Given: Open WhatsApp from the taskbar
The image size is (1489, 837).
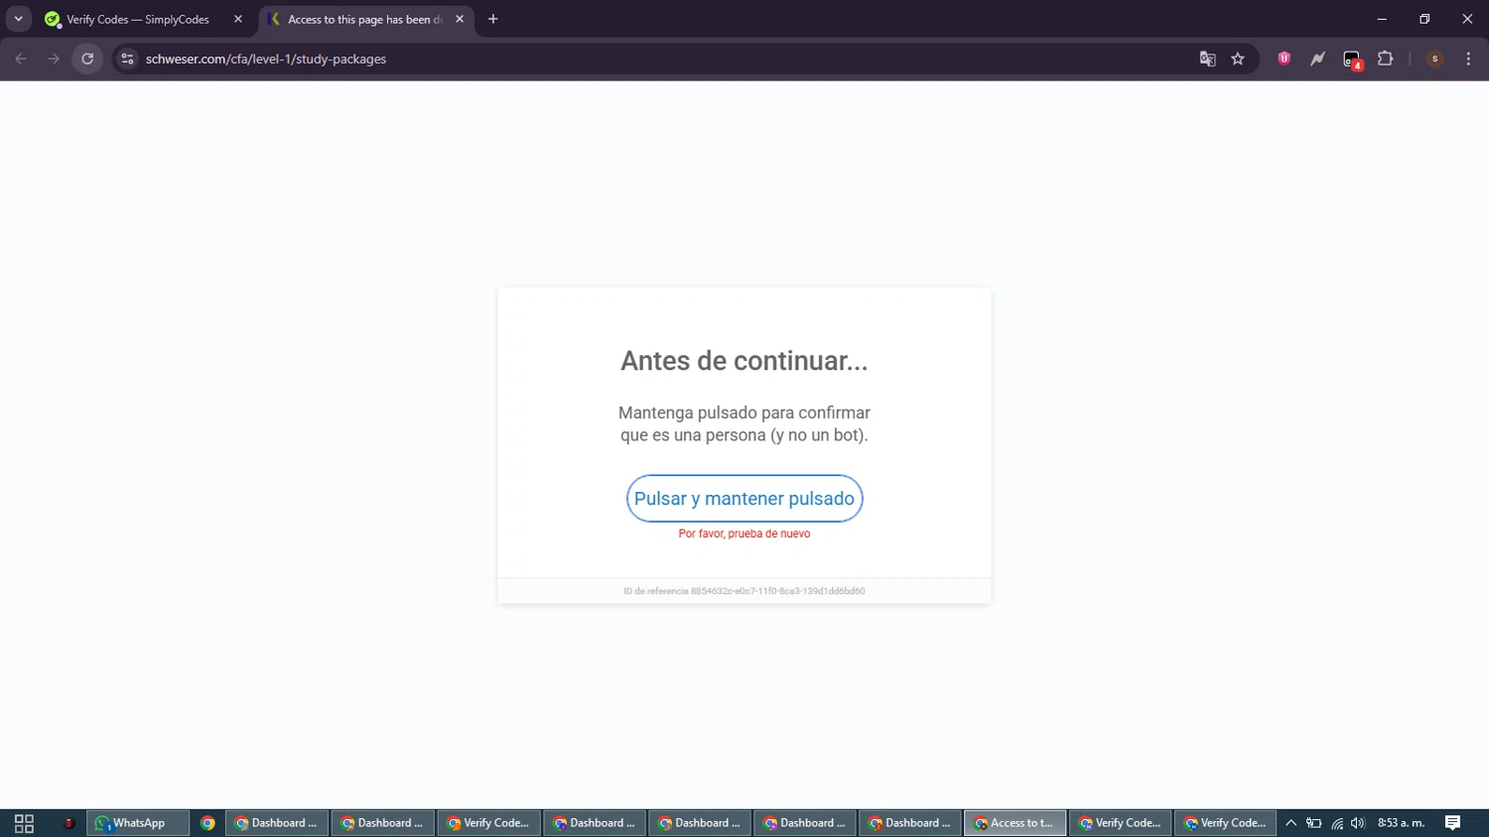Looking at the screenshot, I should click(x=138, y=823).
